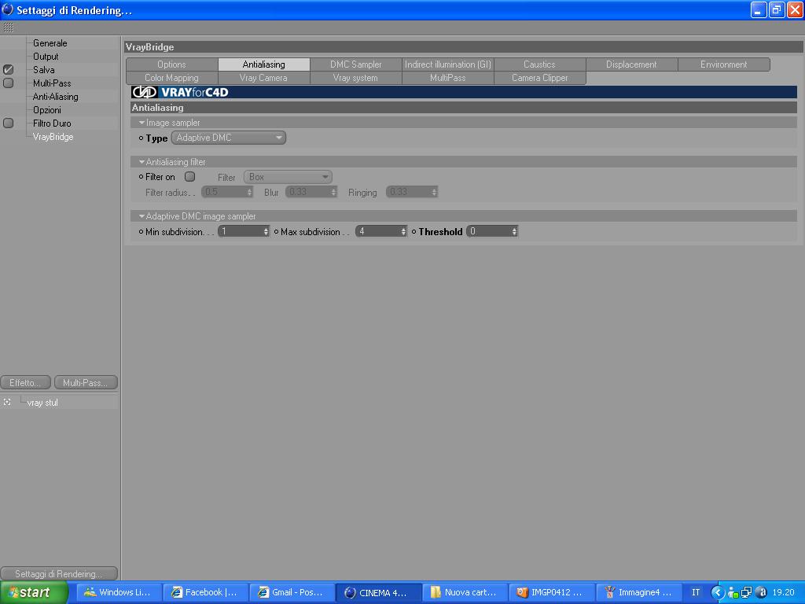The width and height of the screenshot is (805, 604).
Task: Select Generale in the settings list
Action: click(x=50, y=43)
